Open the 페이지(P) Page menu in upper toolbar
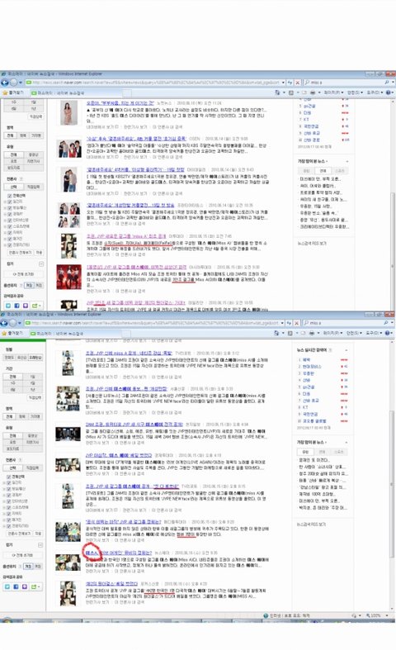396x650 pixels. [x=333, y=93]
